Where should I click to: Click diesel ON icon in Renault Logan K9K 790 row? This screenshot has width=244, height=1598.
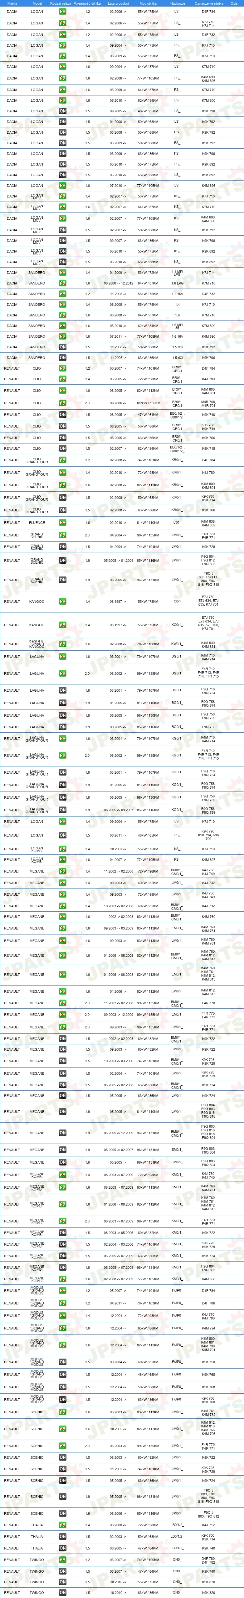pyautogui.click(x=62, y=835)
